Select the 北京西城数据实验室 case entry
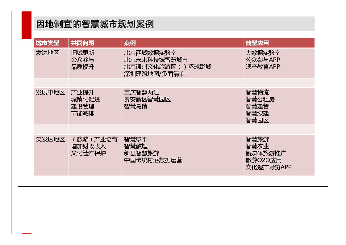This screenshot has width=346, height=245. tap(150, 53)
